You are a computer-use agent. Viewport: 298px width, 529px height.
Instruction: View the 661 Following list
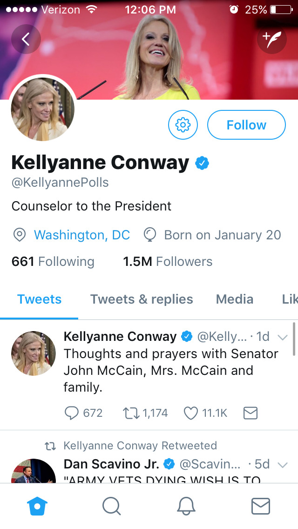[x=53, y=262]
